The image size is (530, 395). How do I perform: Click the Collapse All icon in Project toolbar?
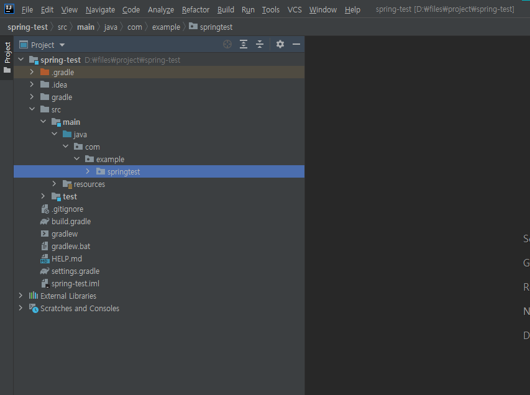tap(259, 44)
